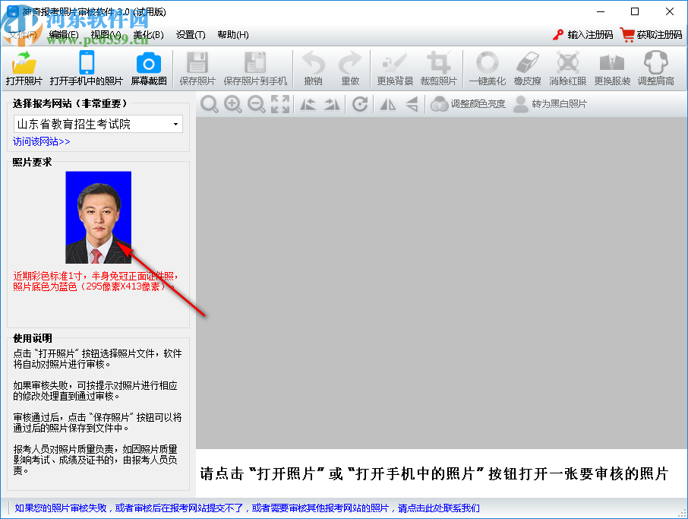Click the 照片要求 group label
Viewport: 688px width, 519px height.
pyautogui.click(x=32, y=162)
